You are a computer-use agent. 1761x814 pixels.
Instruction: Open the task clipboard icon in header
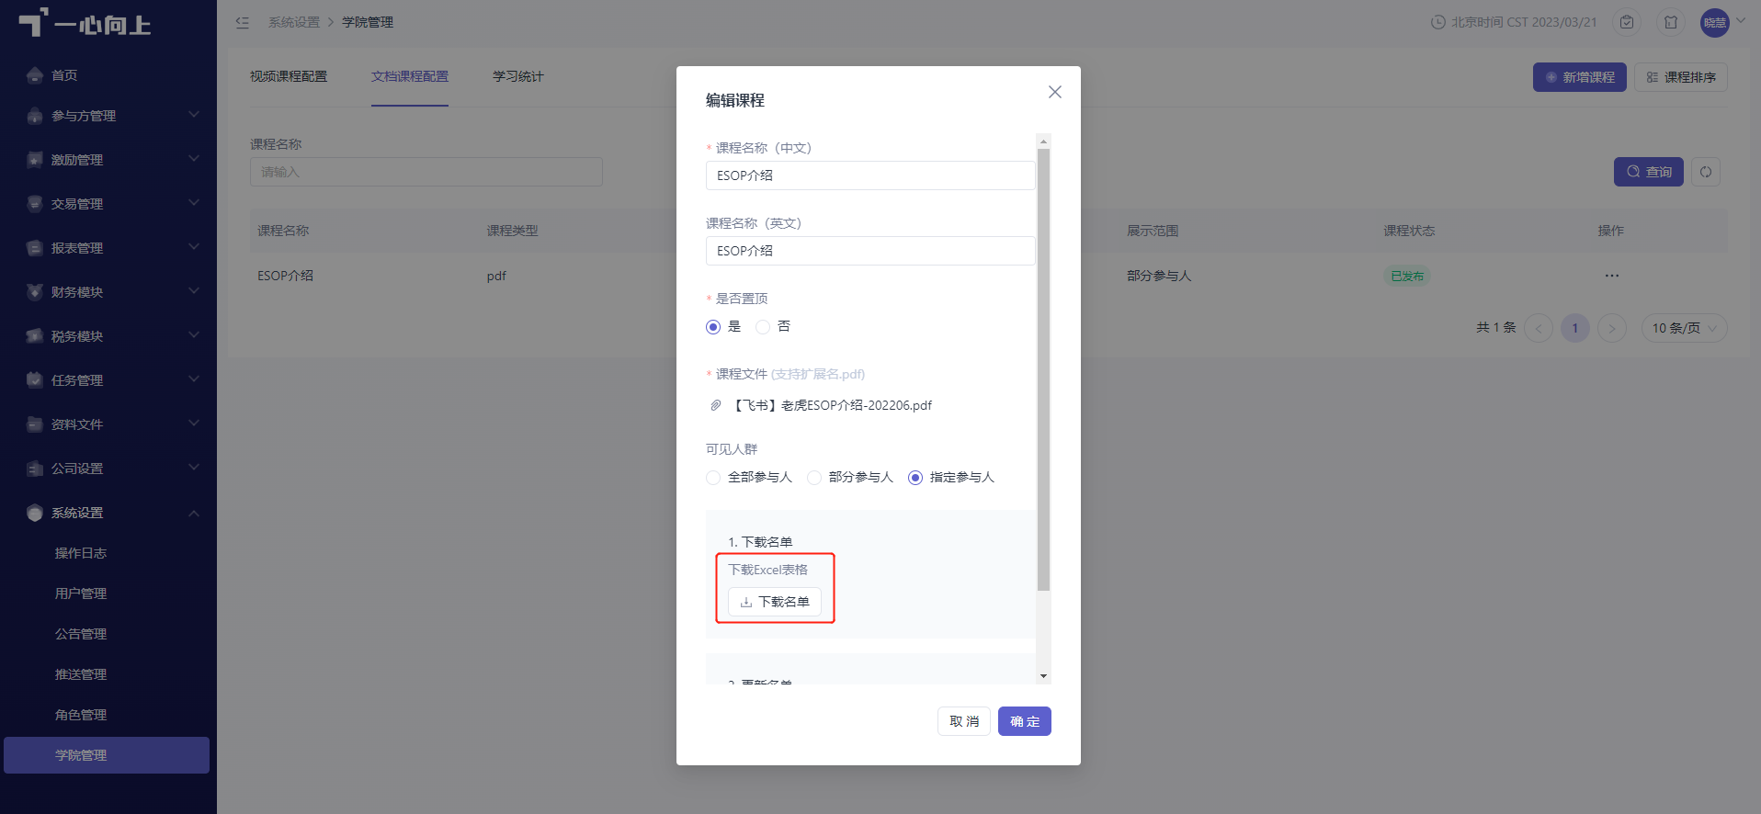point(1627,22)
